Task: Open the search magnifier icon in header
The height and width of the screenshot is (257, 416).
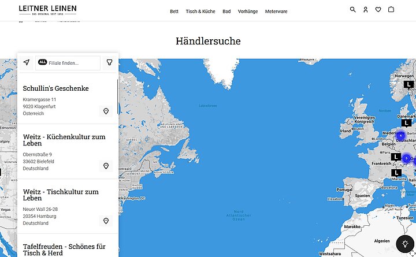Action: 353,10
